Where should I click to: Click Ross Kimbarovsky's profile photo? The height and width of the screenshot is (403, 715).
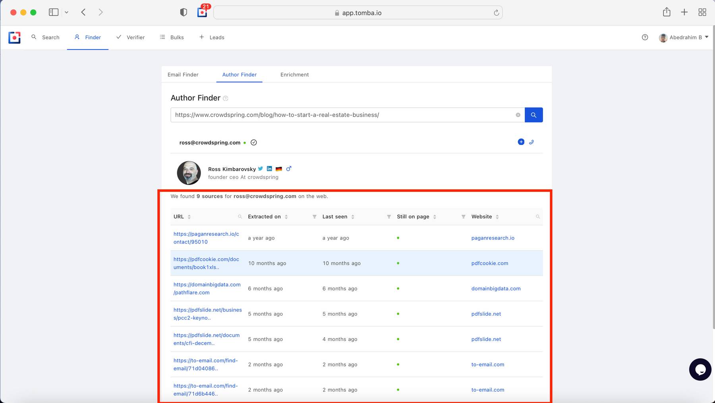point(189,173)
